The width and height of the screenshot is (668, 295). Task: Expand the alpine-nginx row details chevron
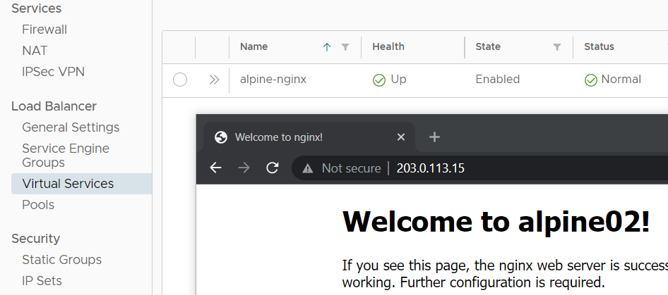tap(214, 80)
